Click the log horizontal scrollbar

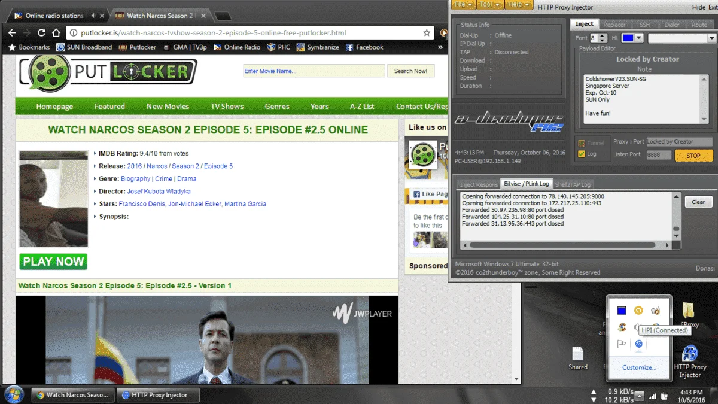[x=567, y=245]
